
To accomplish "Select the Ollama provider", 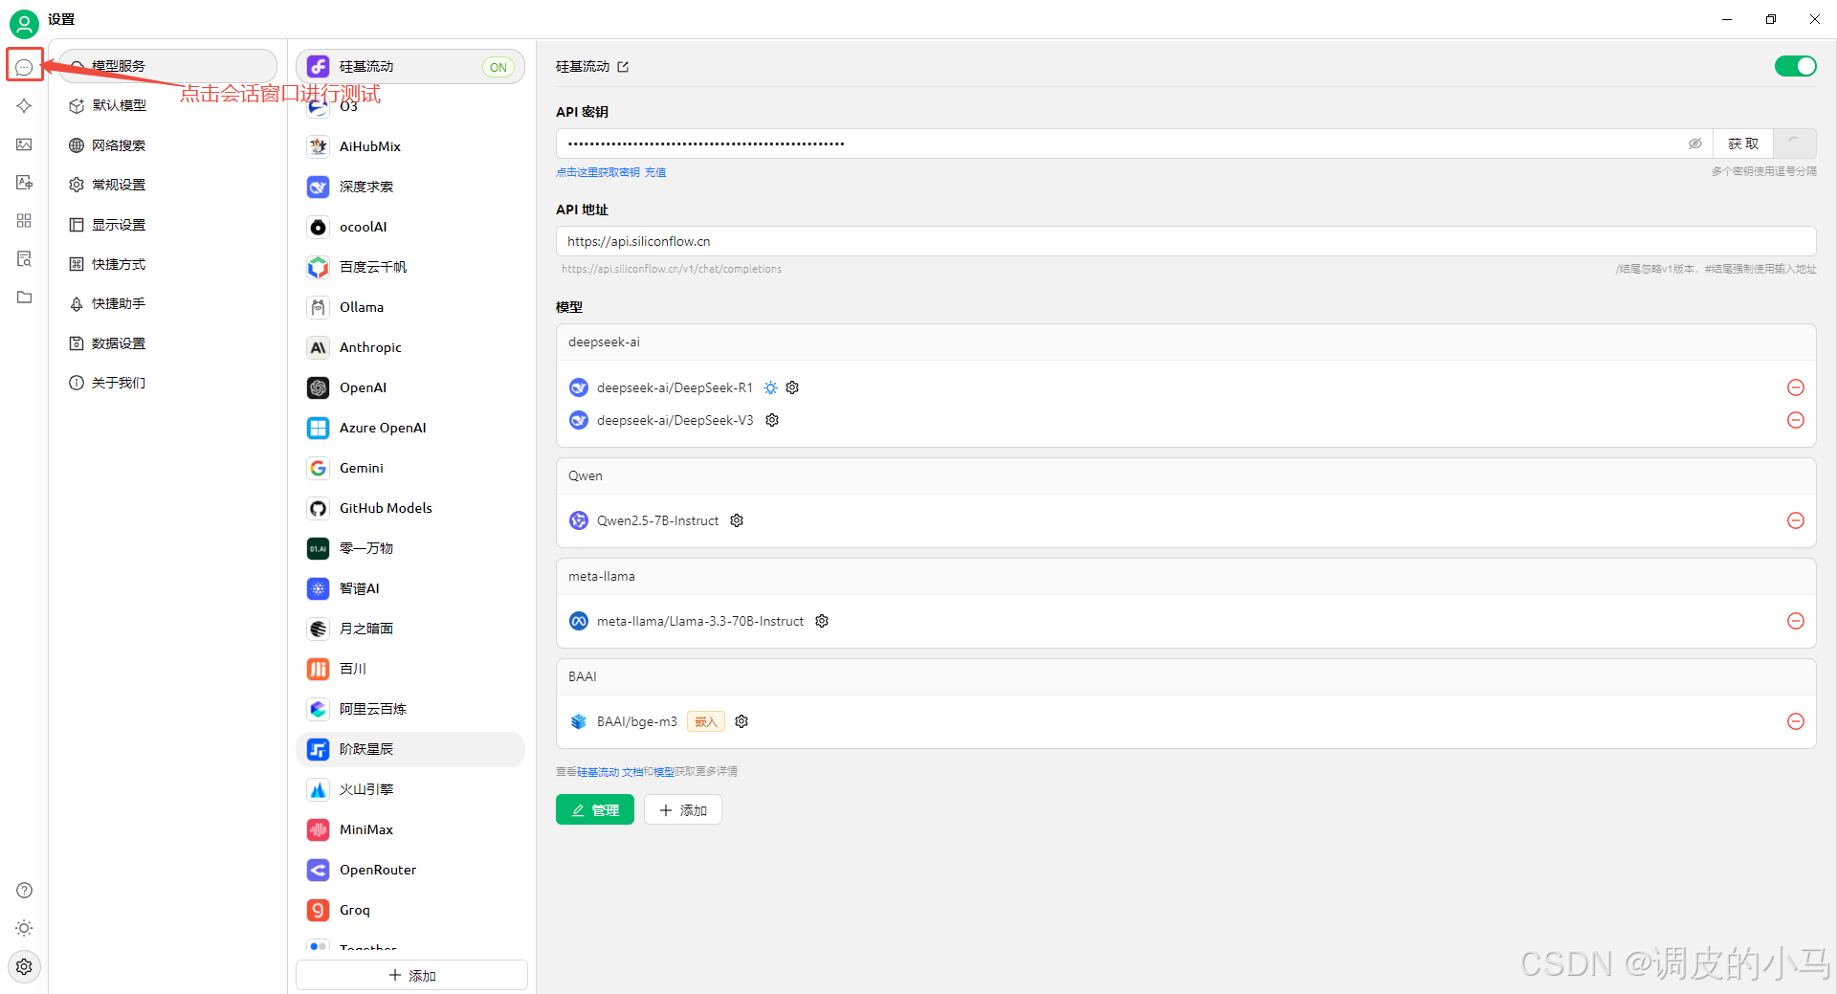I will click(x=410, y=307).
